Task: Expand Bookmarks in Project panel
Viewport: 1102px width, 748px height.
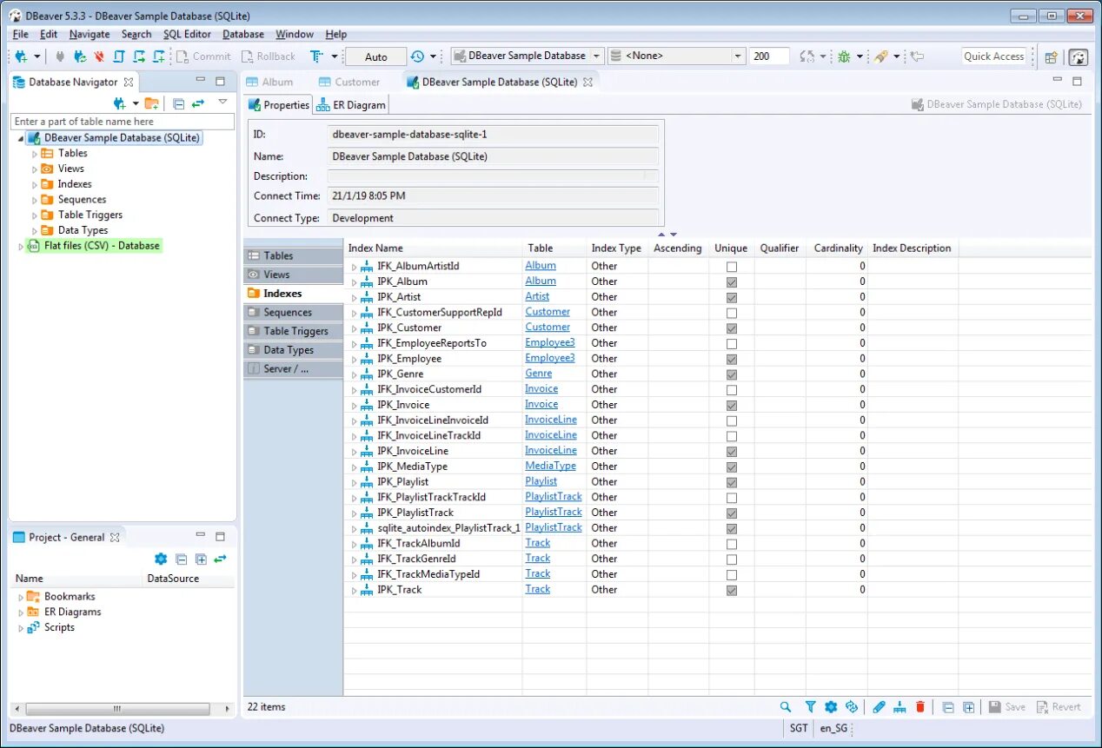Action: tap(22, 597)
